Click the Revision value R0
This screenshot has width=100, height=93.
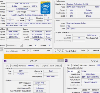click(x=48, y=21)
